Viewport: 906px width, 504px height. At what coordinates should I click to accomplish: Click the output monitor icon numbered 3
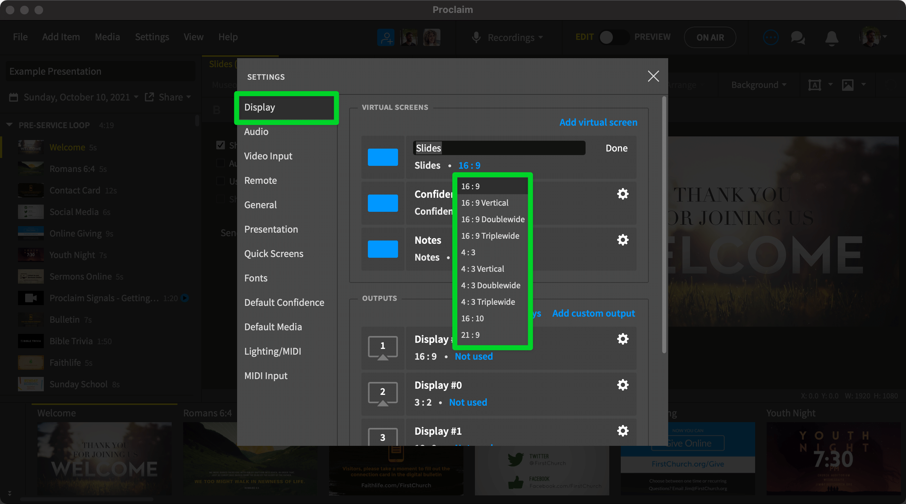(383, 437)
